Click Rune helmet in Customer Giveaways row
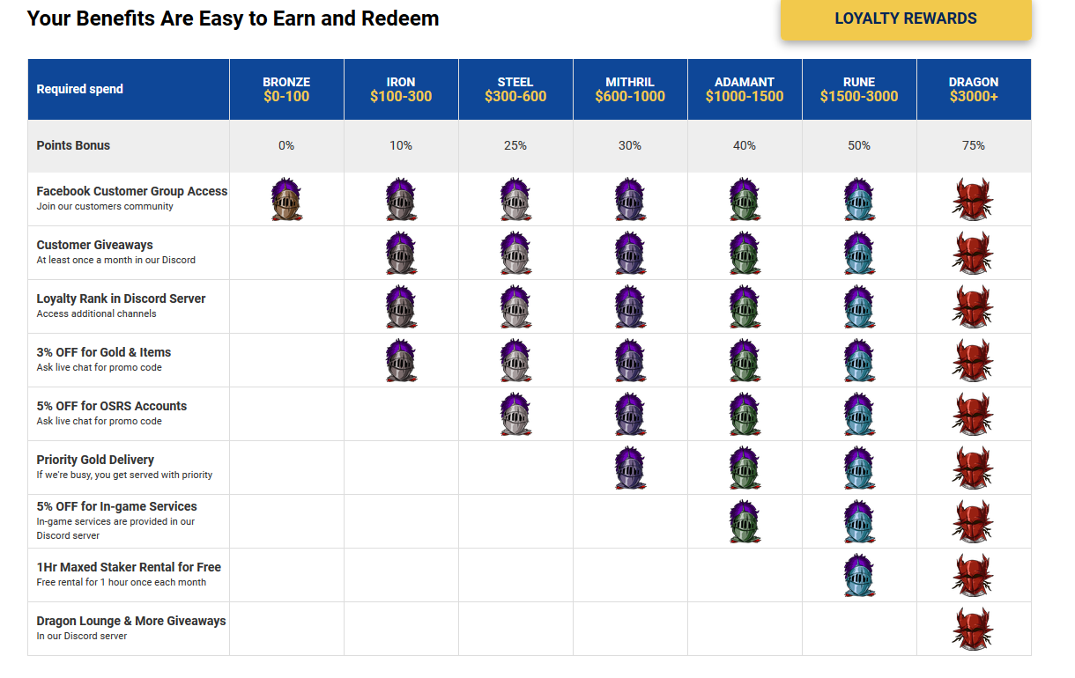Screen dimensions: 1075x678 (859, 253)
